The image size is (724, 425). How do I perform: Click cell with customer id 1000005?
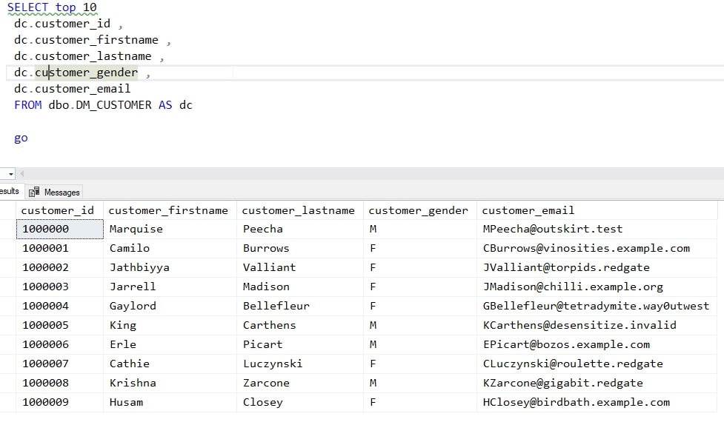pos(59,325)
